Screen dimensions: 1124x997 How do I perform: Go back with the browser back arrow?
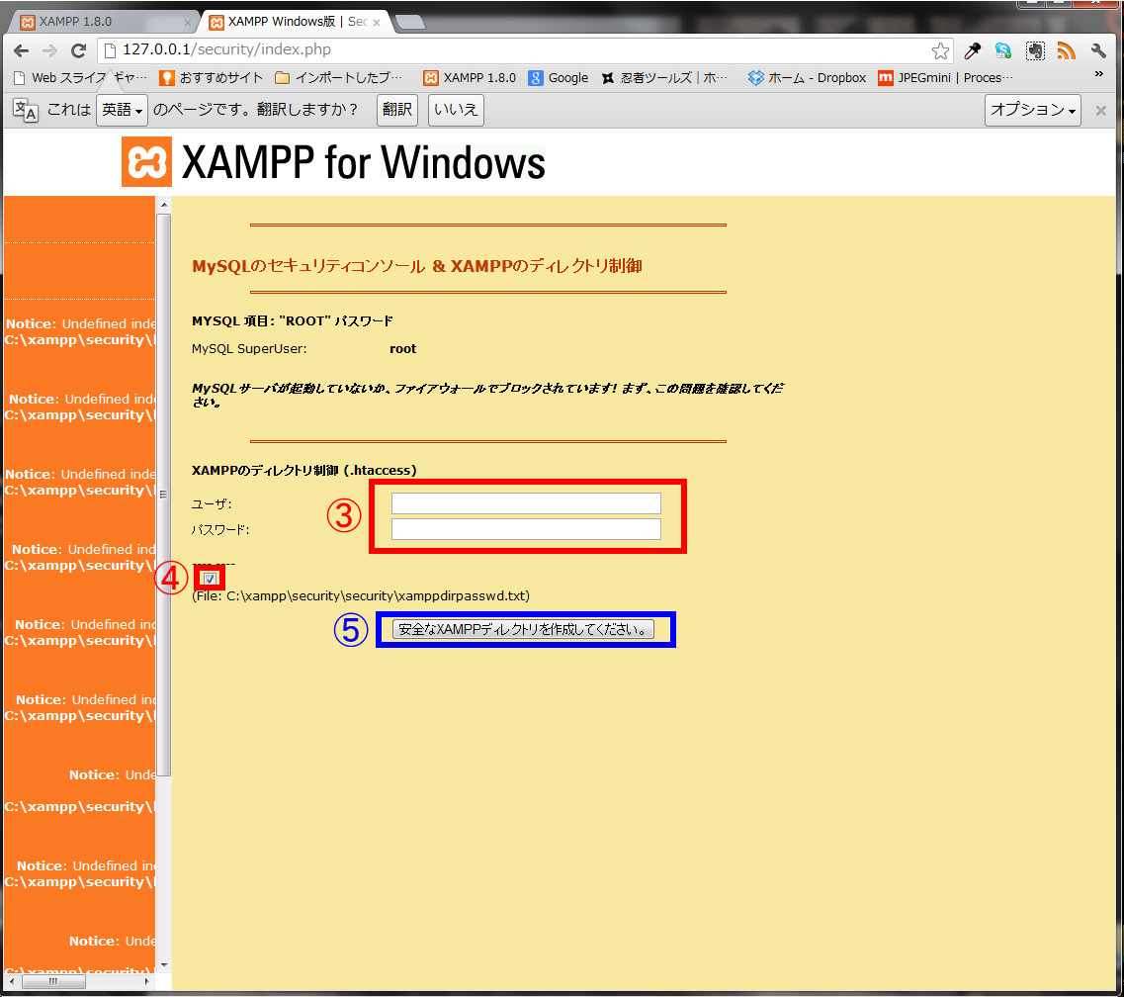pyautogui.click(x=21, y=50)
